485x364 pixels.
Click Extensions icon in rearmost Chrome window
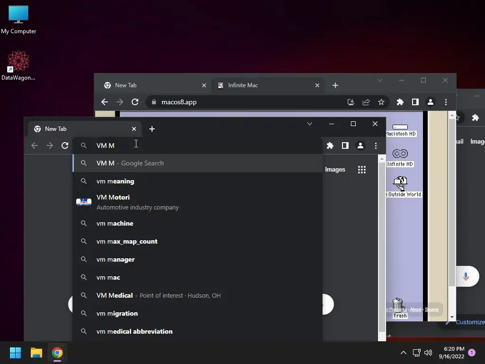(x=476, y=118)
